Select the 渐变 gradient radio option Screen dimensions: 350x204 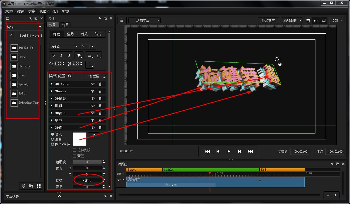click(52, 139)
